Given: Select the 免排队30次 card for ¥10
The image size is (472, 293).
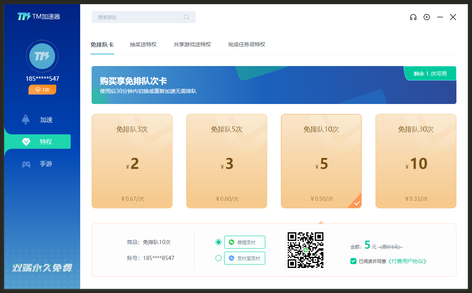Looking at the screenshot, I should tap(416, 161).
